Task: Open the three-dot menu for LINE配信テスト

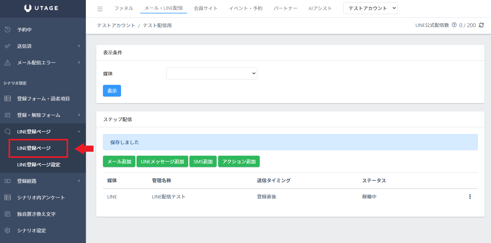Action: [470, 197]
